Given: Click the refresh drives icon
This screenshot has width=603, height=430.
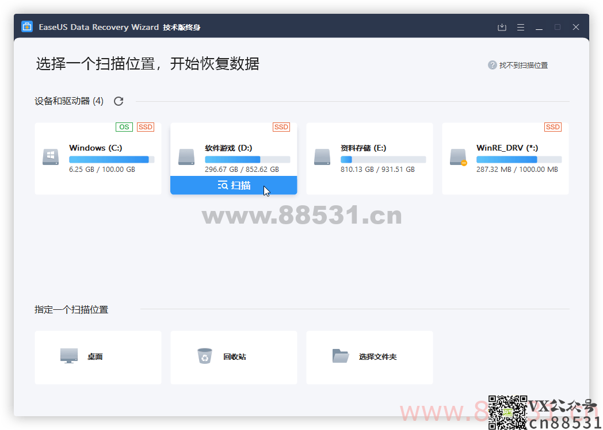Looking at the screenshot, I should (119, 101).
